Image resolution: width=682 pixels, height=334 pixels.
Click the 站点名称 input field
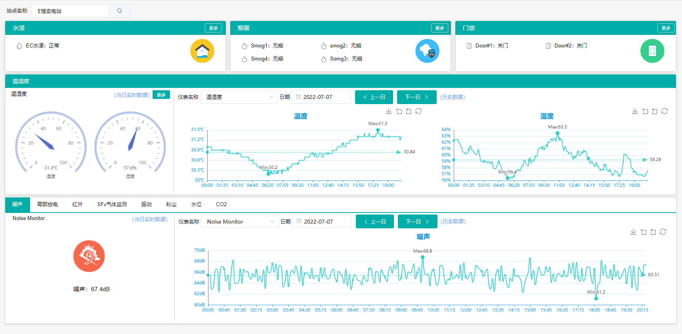[x=70, y=11]
